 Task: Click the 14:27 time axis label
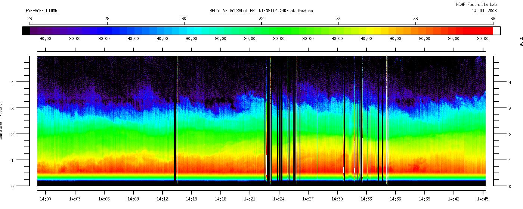308,199
